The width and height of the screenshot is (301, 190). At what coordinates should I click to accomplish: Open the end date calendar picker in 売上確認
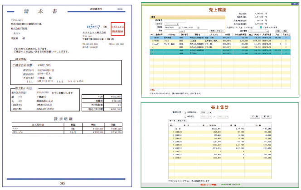coord(198,28)
